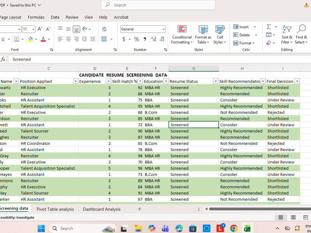
Task: Apply yellow fill color to cell
Action: (x=30, y=39)
